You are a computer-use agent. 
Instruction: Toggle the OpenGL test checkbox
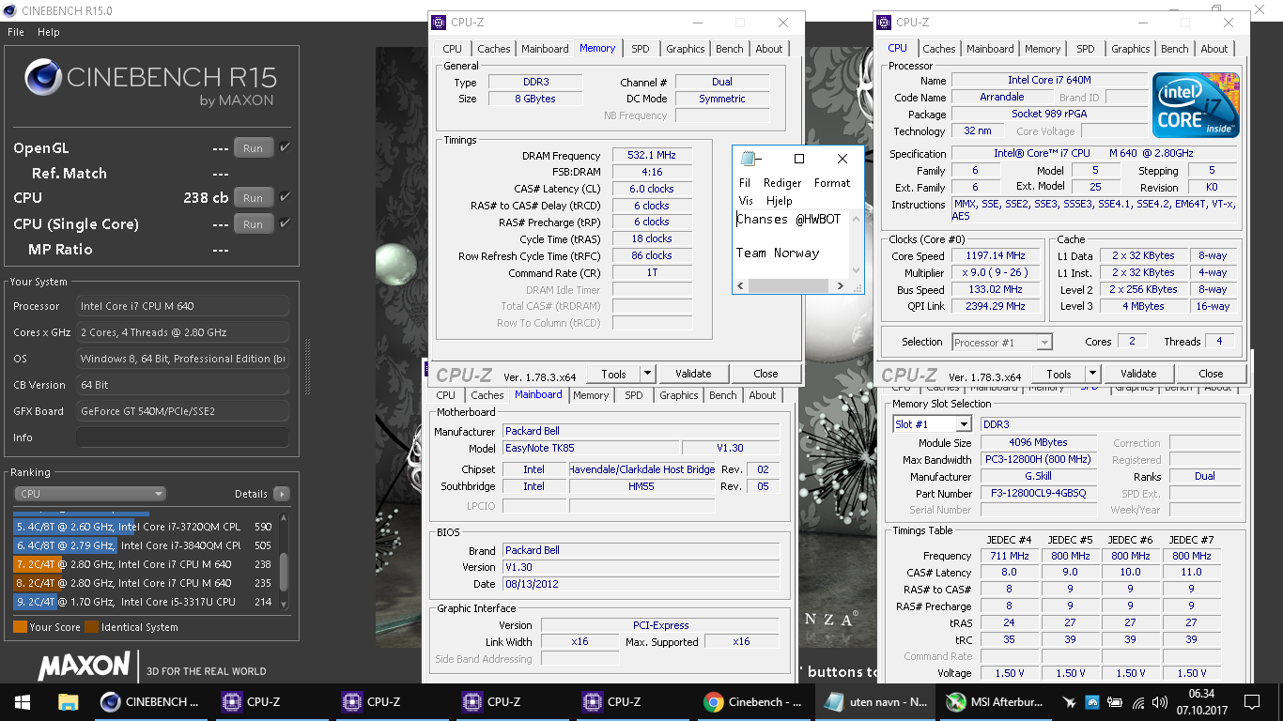click(x=285, y=147)
